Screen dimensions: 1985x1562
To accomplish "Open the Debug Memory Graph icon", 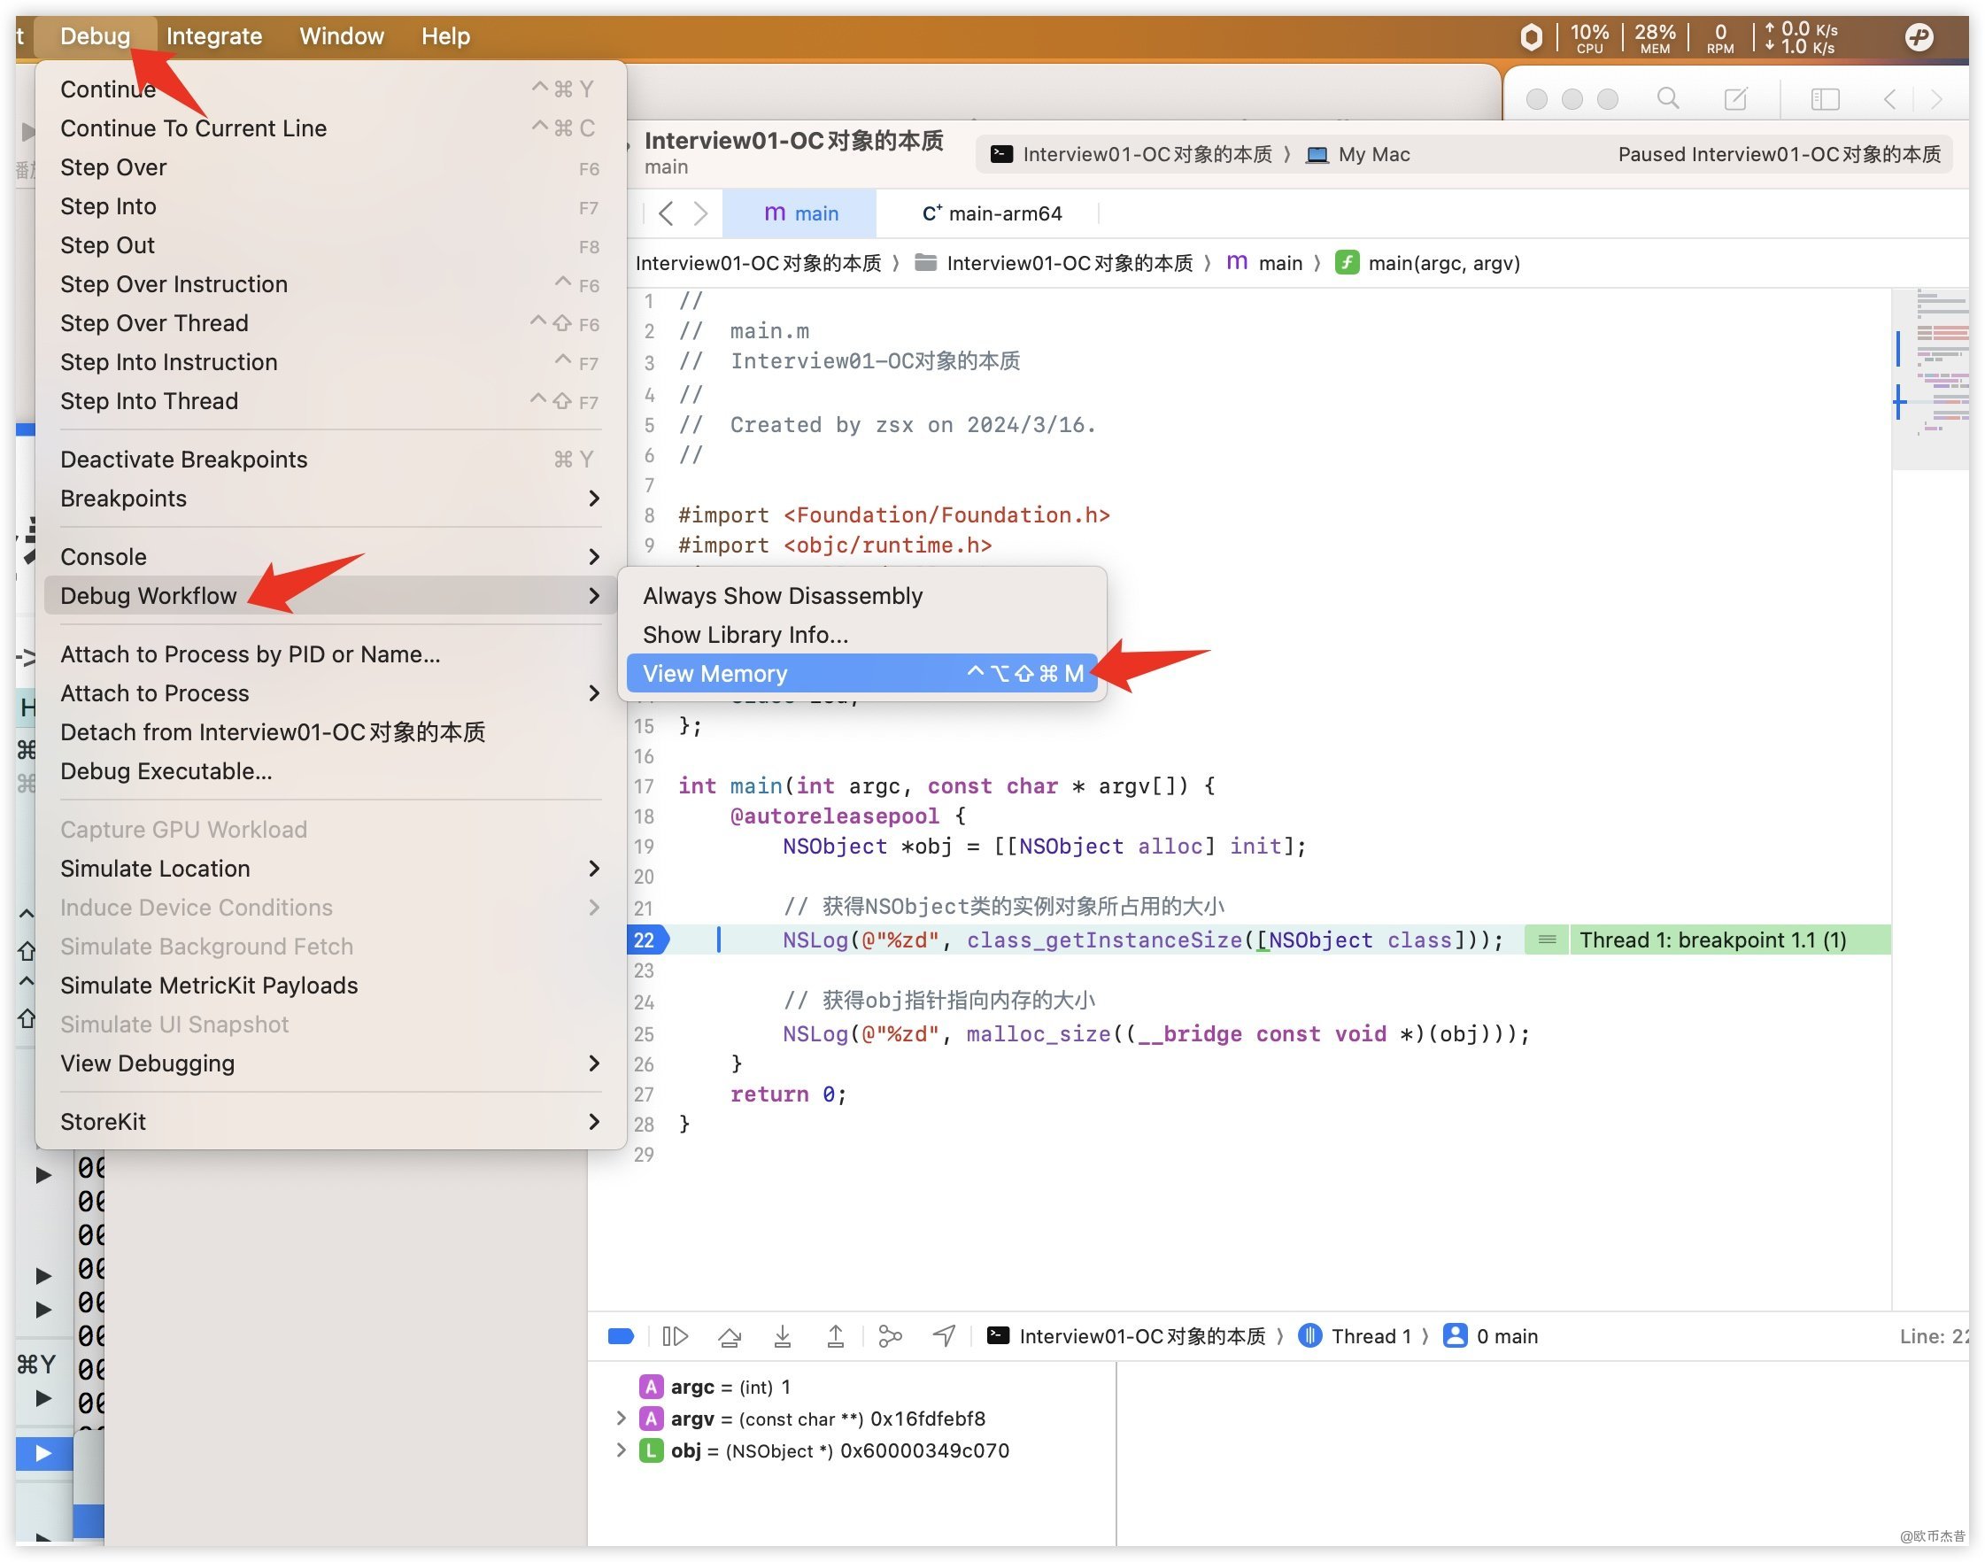I will click(889, 1336).
